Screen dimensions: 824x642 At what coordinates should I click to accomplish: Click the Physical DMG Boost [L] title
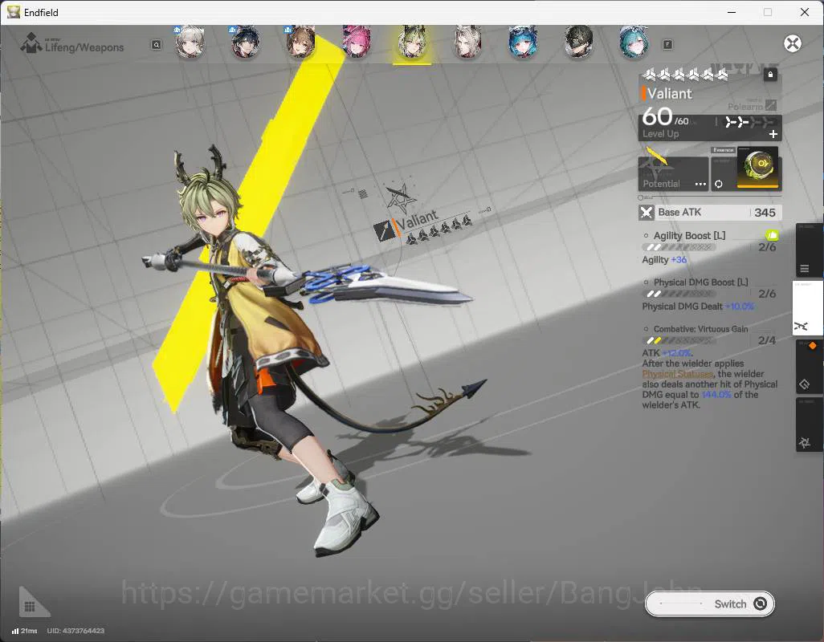coord(700,282)
